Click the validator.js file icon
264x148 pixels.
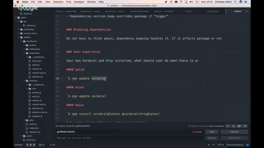[x=30, y=116]
